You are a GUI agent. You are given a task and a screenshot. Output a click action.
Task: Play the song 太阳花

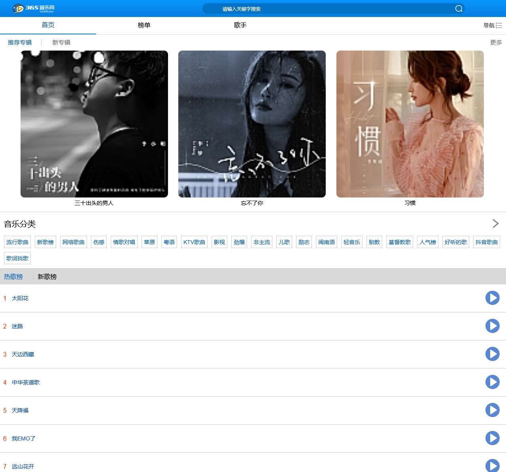click(492, 298)
